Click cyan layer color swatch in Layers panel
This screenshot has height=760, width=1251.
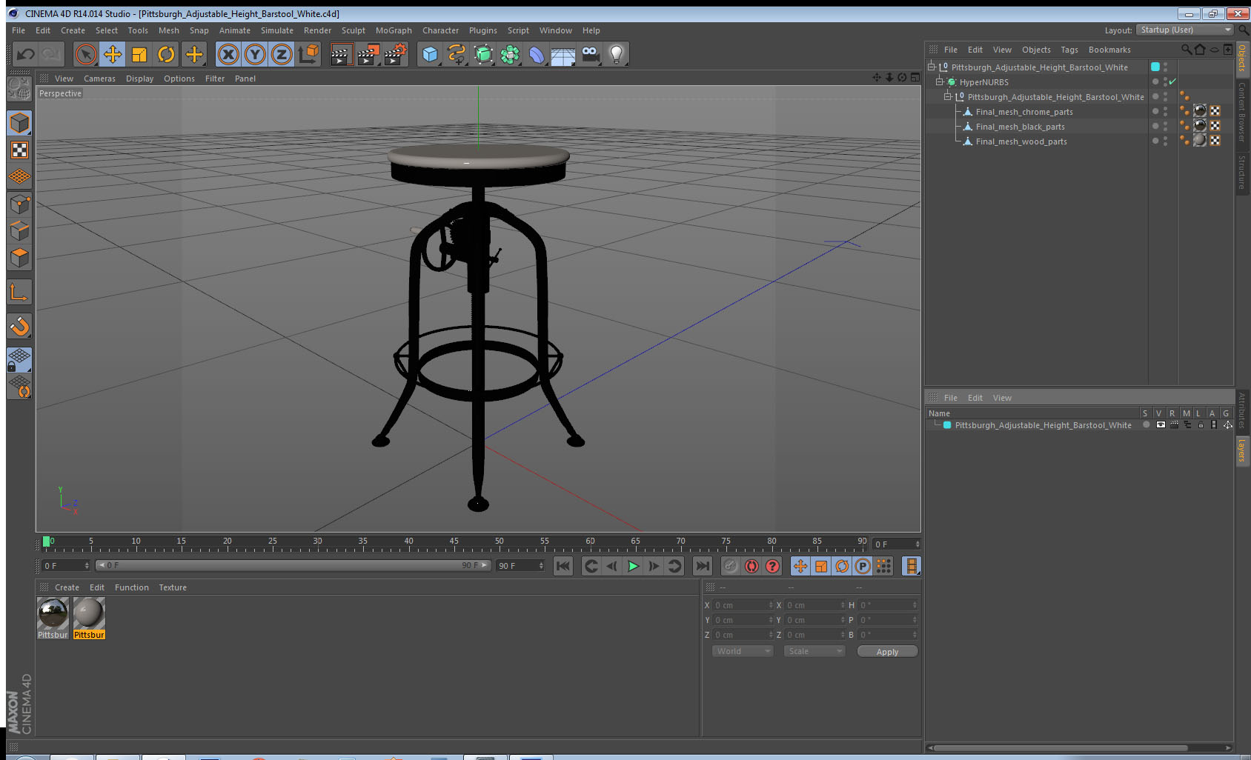pos(947,425)
